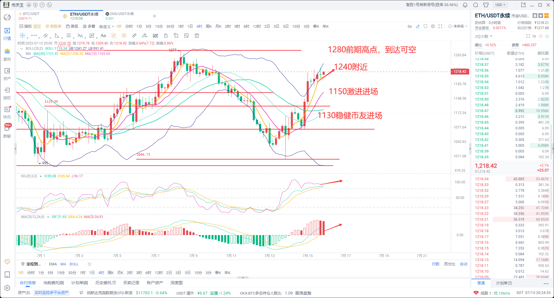This screenshot has width=554, height=298.
Task: Select the horizontal line drawing tool
Action: coord(34,36)
